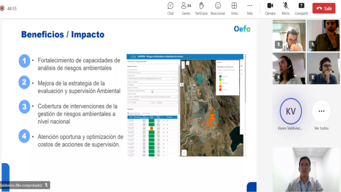The height and width of the screenshot is (192, 341).
Task: Click the SANDRA app header bar in slide
Action: (185, 57)
